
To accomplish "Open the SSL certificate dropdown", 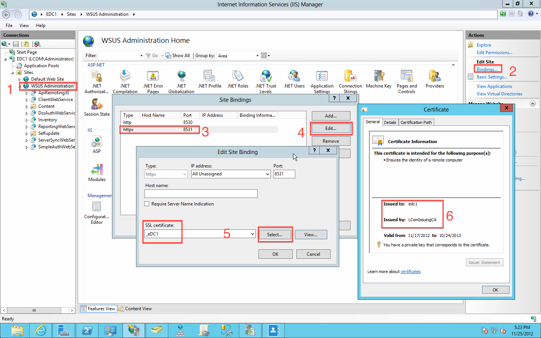I will (x=252, y=234).
